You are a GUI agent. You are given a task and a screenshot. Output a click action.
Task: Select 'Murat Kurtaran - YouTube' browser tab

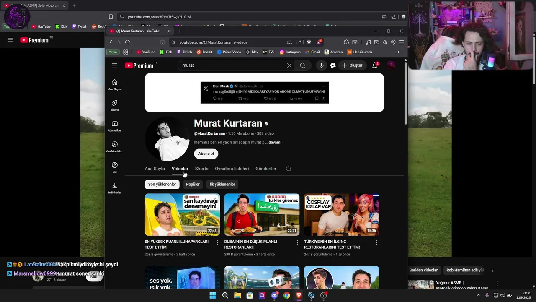[x=140, y=31]
